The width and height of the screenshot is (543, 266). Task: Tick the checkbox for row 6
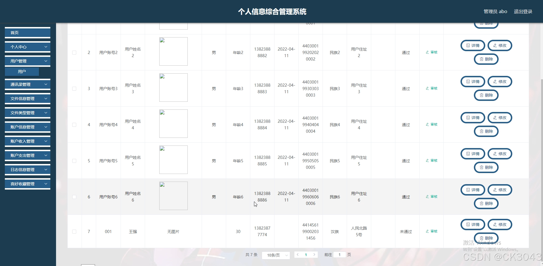(x=74, y=197)
